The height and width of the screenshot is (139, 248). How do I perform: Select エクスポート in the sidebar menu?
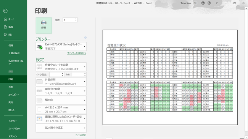[14, 95]
